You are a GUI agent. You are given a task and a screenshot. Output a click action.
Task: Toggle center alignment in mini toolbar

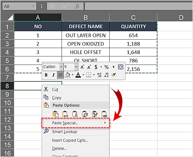(60, 75)
